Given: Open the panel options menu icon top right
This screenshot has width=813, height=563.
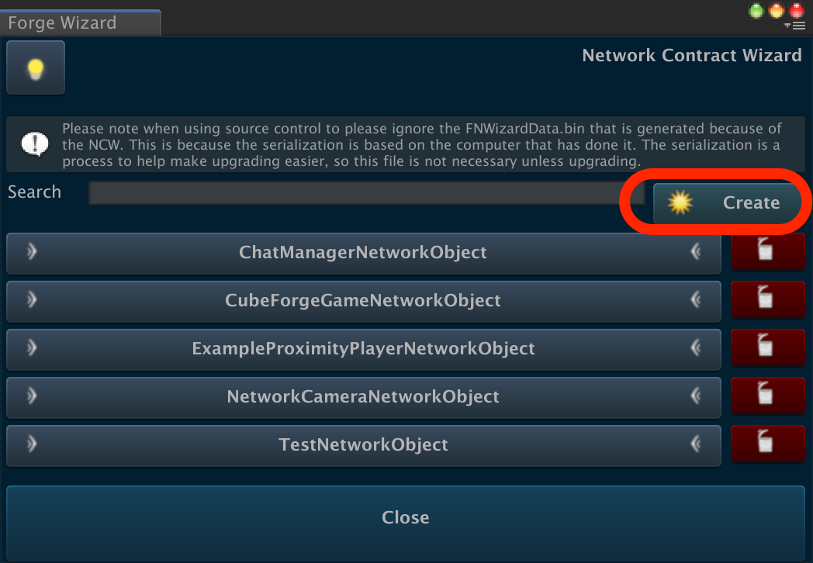Looking at the screenshot, I should (795, 26).
